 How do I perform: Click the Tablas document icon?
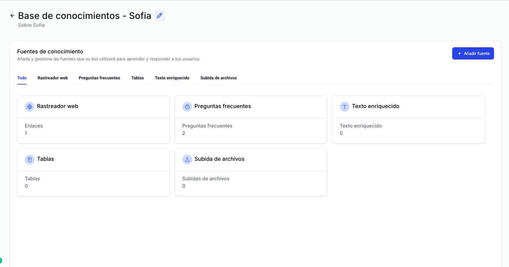click(x=30, y=160)
